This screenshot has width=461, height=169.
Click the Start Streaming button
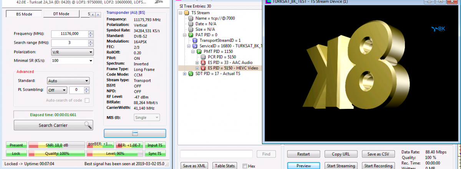pyautogui.click(x=341, y=166)
